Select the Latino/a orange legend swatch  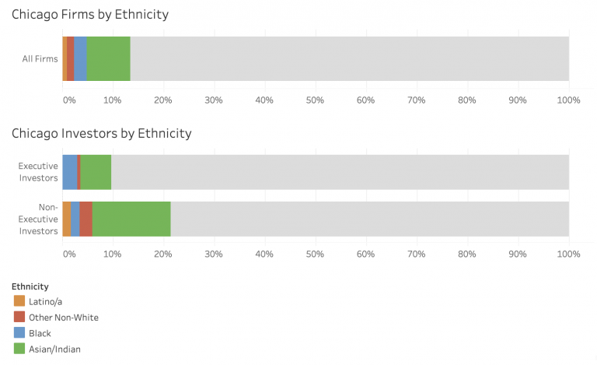pyautogui.click(x=19, y=301)
